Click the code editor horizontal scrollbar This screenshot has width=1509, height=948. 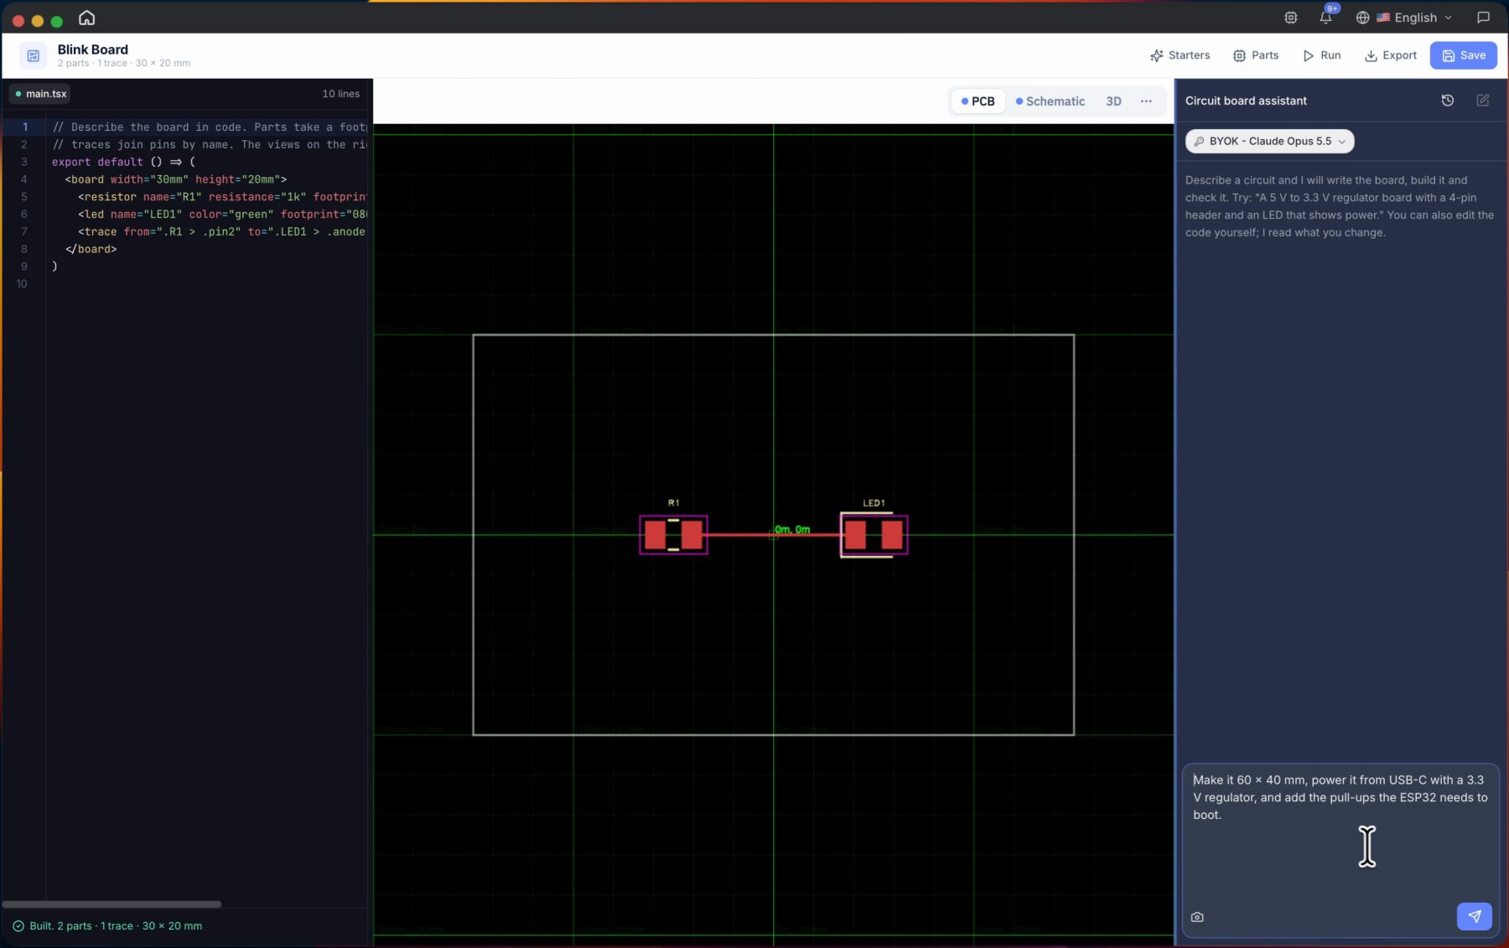pyautogui.click(x=111, y=904)
